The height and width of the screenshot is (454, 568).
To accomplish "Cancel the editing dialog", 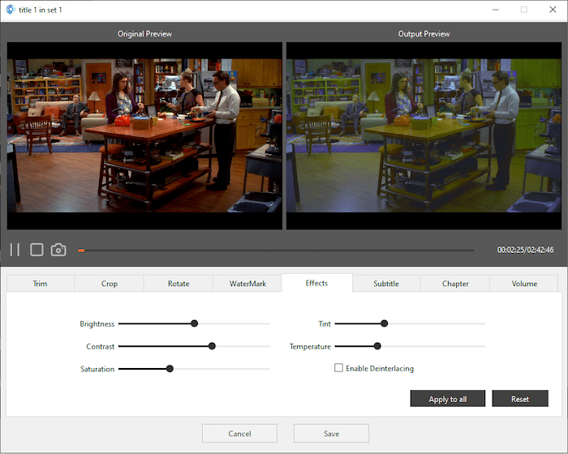I will [x=239, y=434].
